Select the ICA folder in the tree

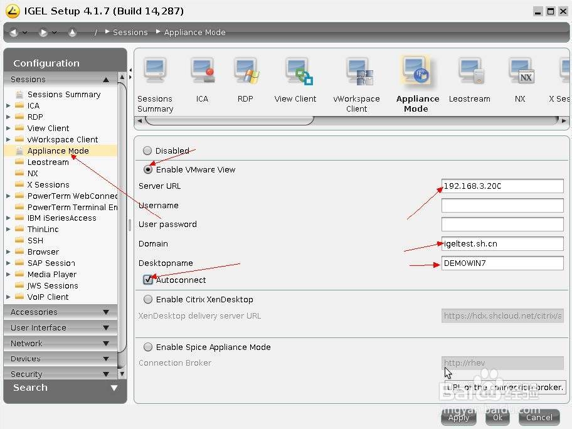33,106
